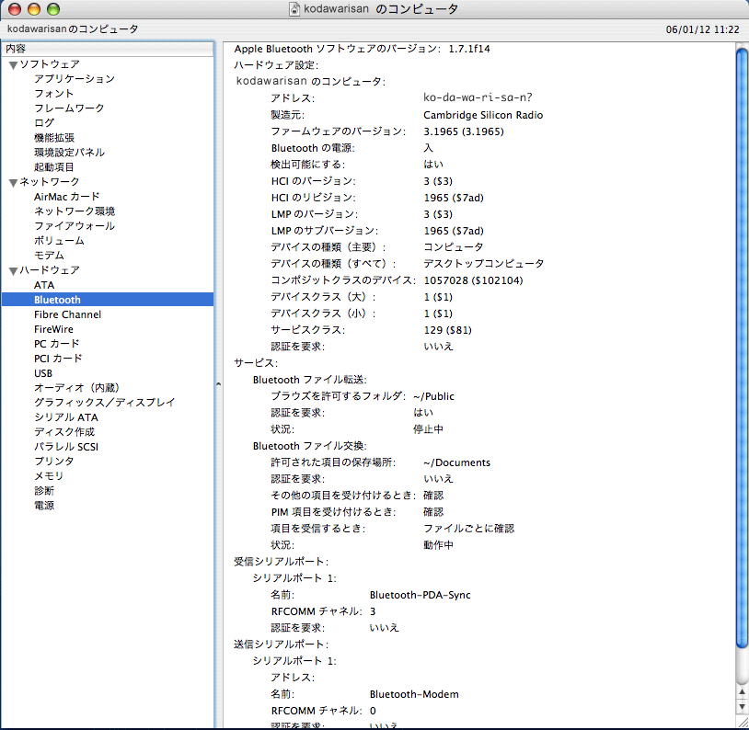
Task: Select 機能拡張 in the software list
Action: pos(54,138)
